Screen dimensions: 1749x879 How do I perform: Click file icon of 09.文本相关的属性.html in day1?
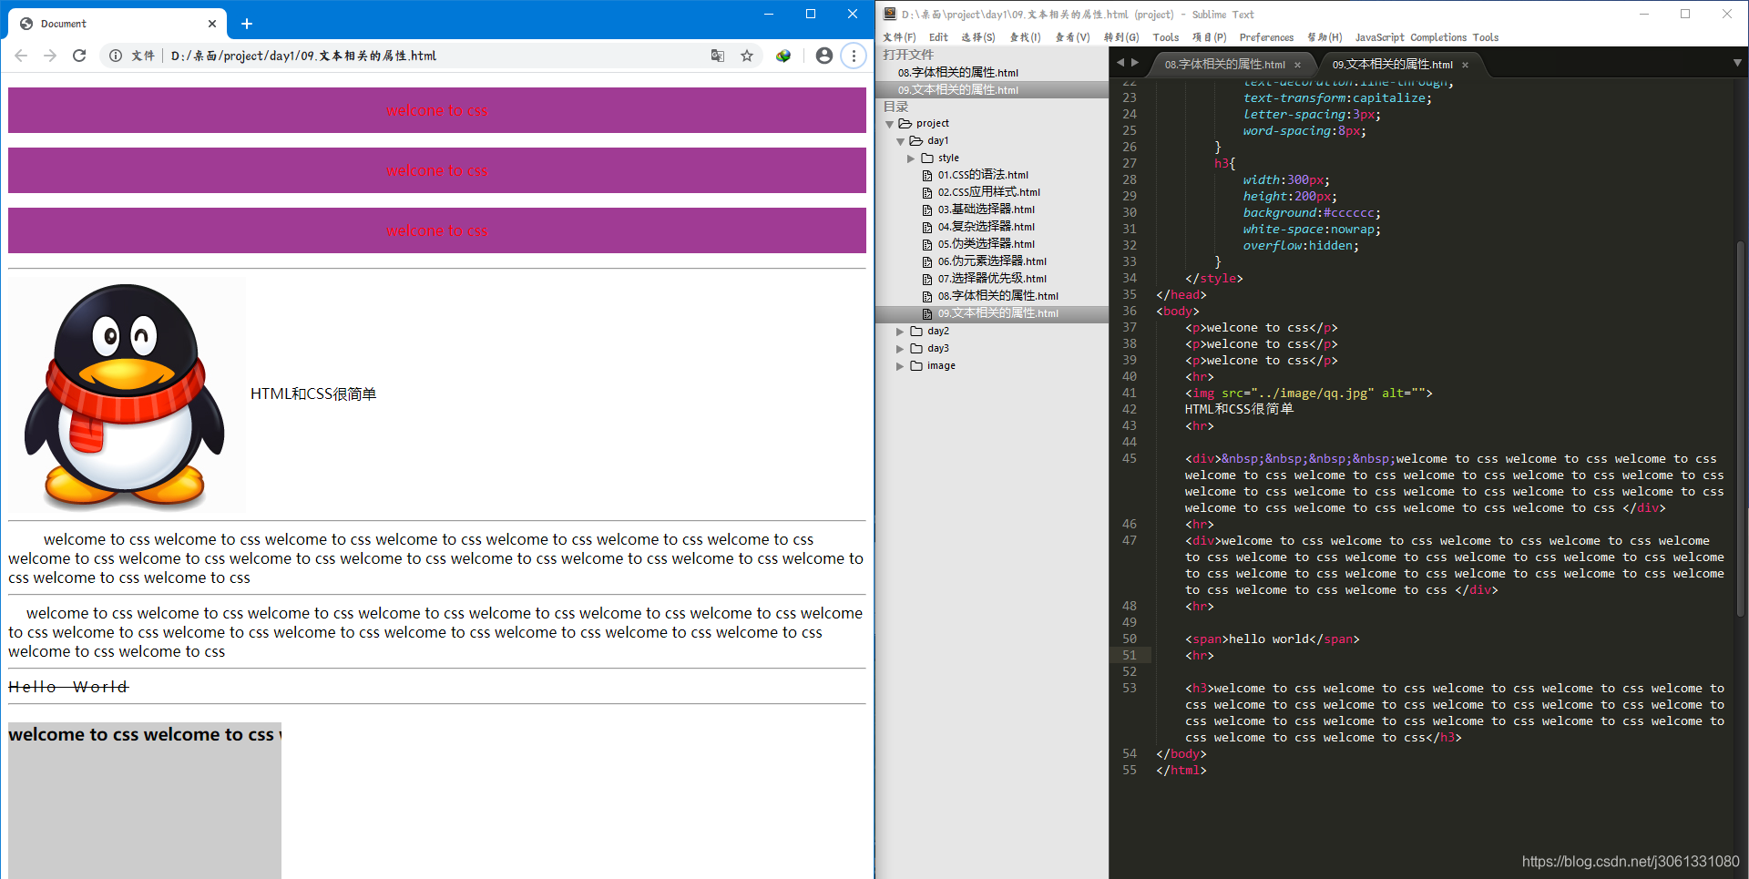tap(927, 313)
